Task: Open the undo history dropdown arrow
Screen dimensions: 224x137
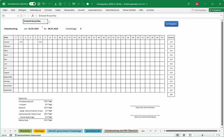Action: pos(46,4)
